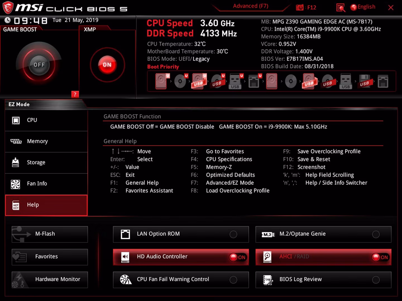The image size is (402, 301).
Task: Click the CPU Temperature 32°C reading
Action: coord(176,44)
